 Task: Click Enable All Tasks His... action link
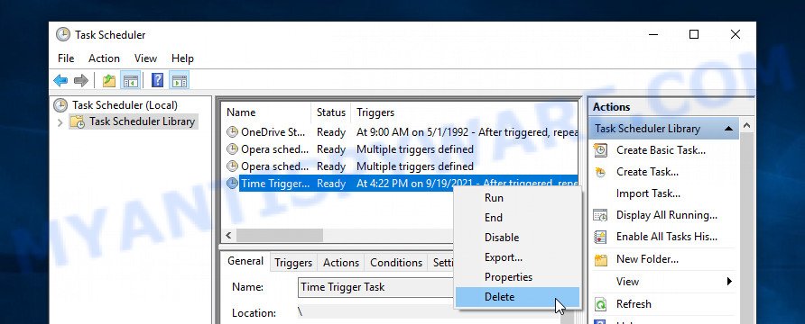pos(667,237)
